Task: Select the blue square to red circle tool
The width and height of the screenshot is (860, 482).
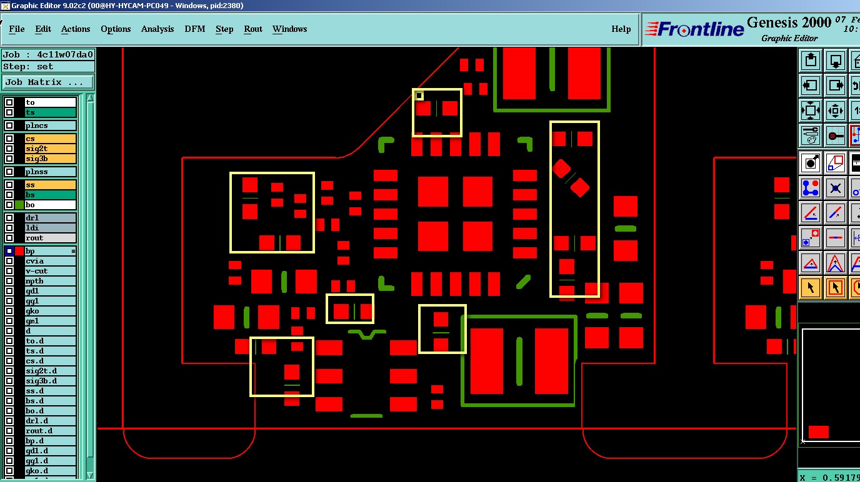Action: 811,238
